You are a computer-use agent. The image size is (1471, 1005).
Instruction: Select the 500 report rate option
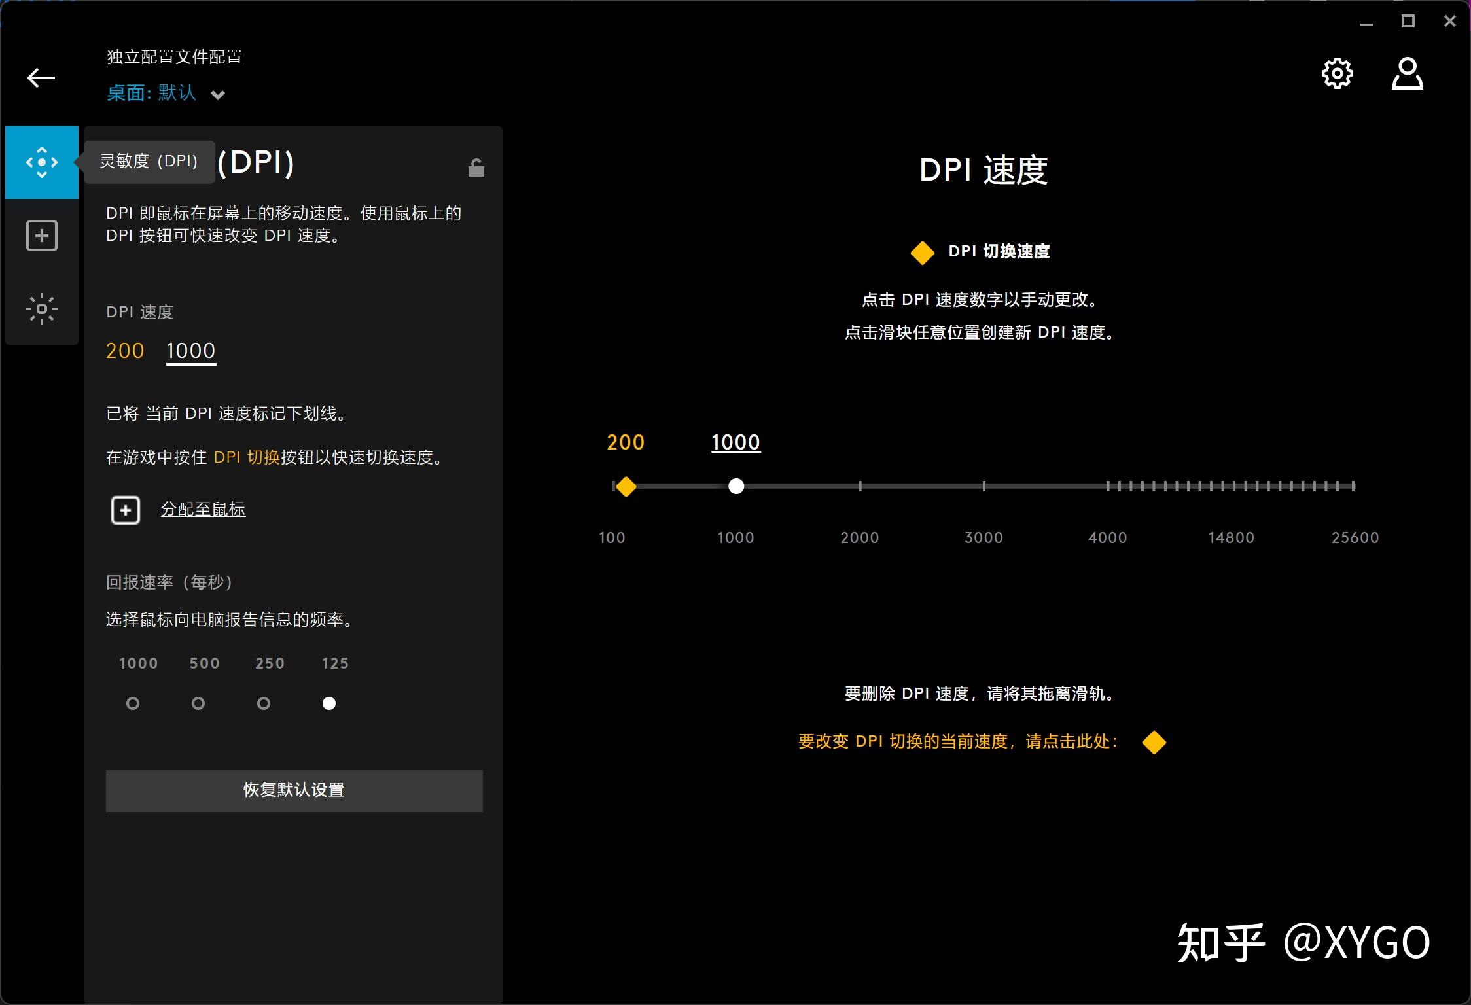point(199,703)
